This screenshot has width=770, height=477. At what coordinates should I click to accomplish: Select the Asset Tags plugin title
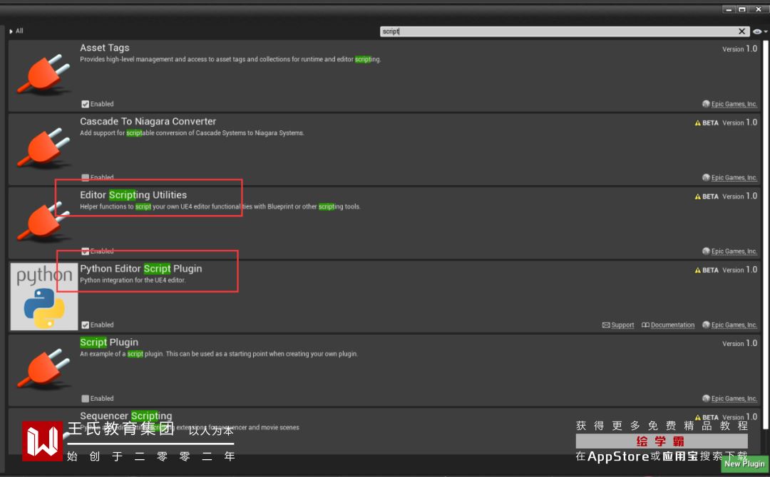[105, 48]
